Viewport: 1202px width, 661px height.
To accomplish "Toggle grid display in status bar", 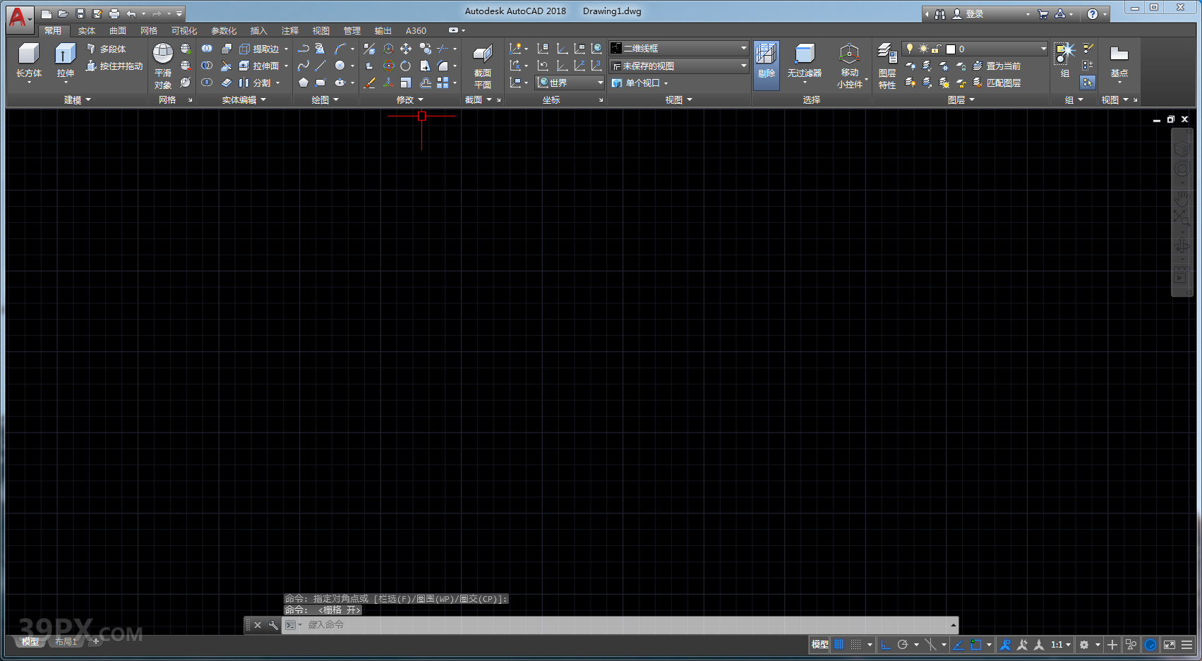I will coord(839,644).
